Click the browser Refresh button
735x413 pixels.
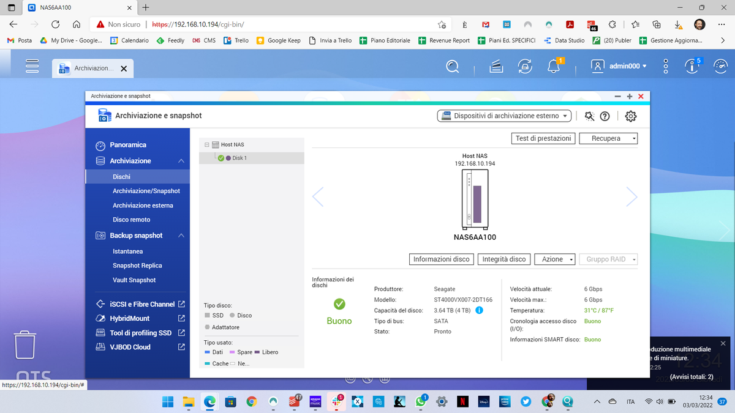[x=56, y=24]
